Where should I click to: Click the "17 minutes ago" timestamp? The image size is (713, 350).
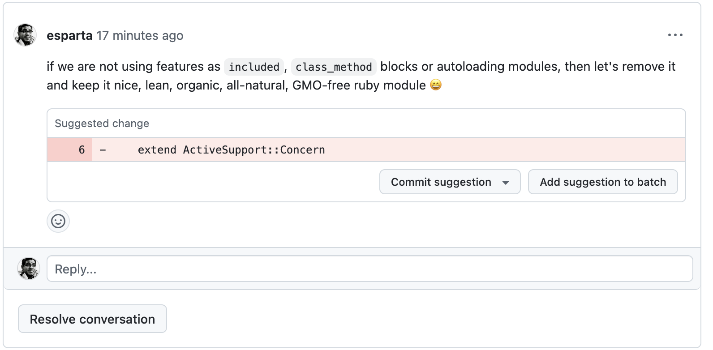(x=140, y=35)
